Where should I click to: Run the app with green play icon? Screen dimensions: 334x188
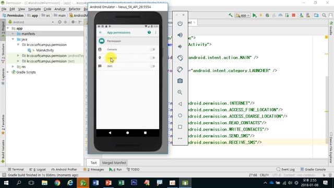254,15
